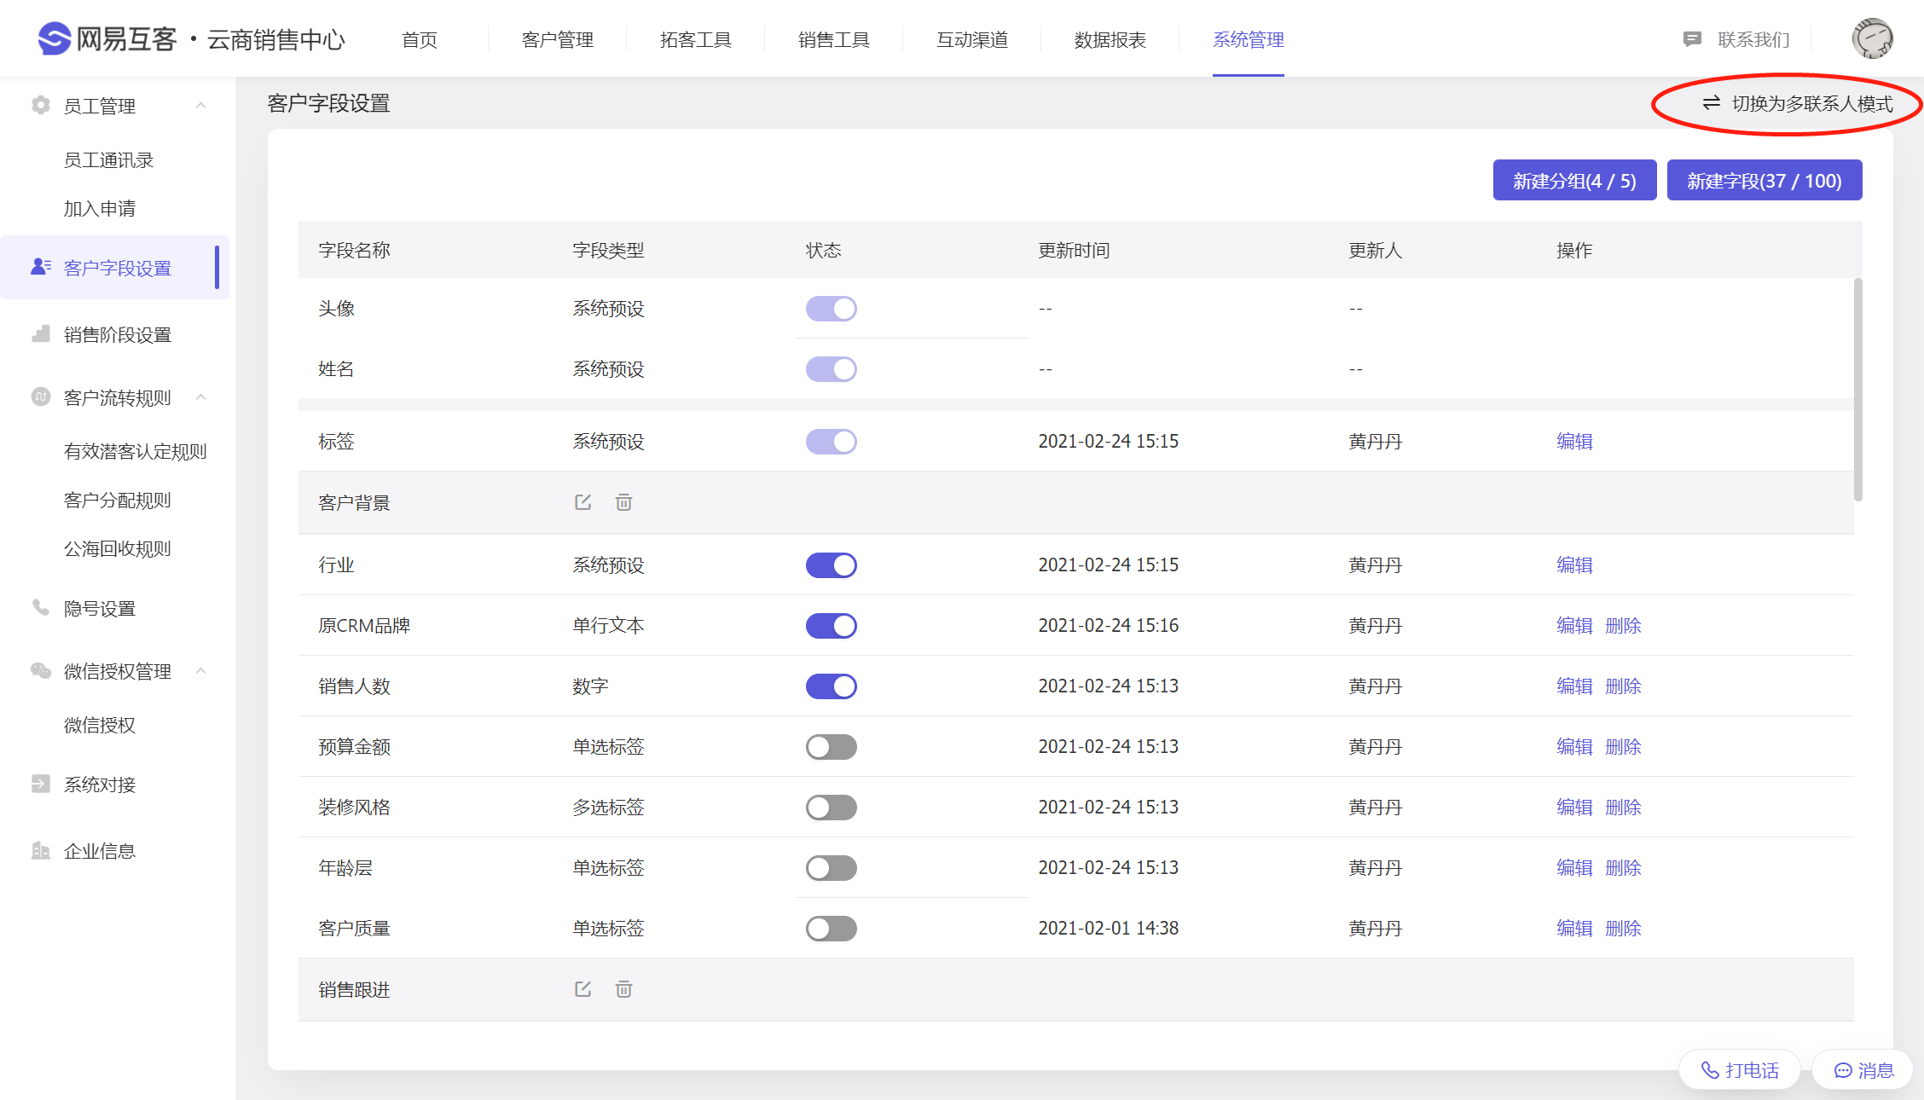The height and width of the screenshot is (1100, 1924).
Task: Collapse the 微信授权管理 section chevron
Action: click(x=201, y=670)
